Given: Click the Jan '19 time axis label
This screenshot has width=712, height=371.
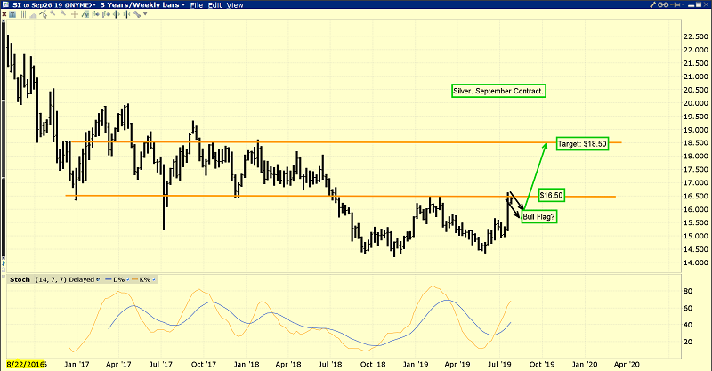Looking at the screenshot, I should [415, 364].
